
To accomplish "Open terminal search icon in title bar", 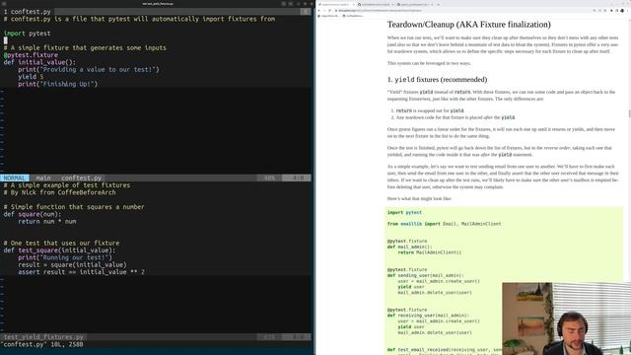I will pos(284,4).
